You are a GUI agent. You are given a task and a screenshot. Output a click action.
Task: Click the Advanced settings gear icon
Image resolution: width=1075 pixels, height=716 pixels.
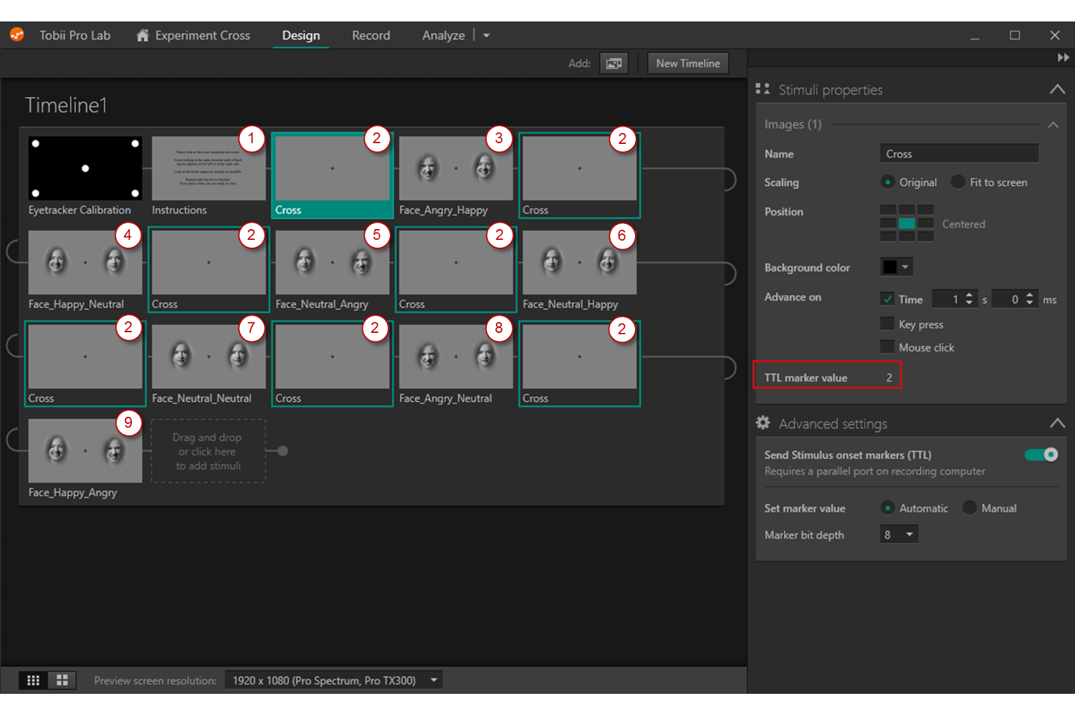tap(763, 423)
